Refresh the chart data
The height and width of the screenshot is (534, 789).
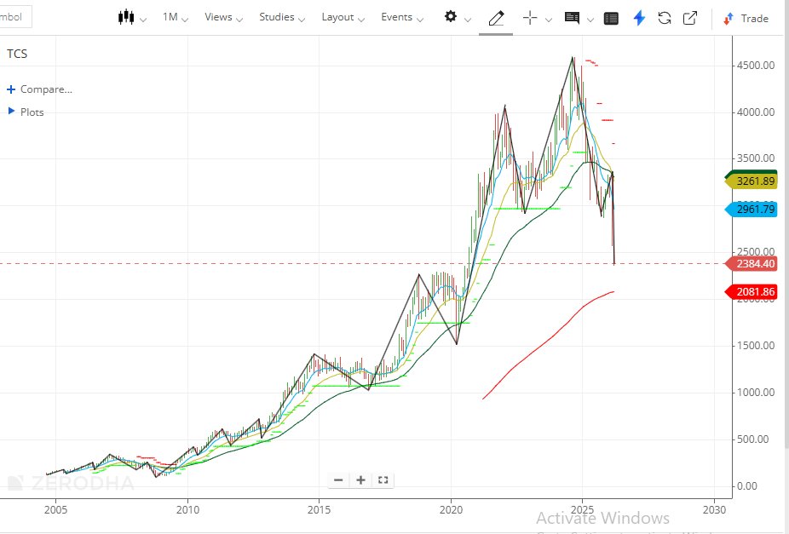tap(665, 18)
